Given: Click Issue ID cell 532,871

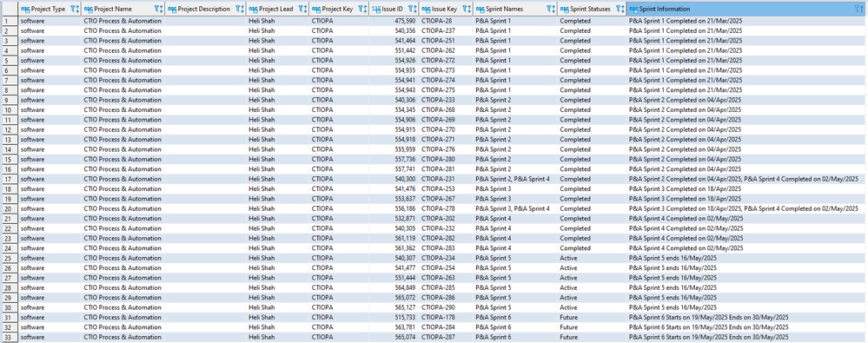Looking at the screenshot, I should point(394,219).
